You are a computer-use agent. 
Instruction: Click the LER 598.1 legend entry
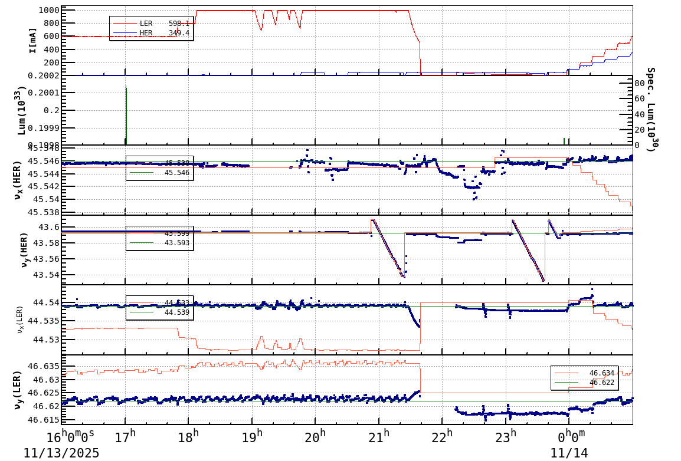coord(151,24)
